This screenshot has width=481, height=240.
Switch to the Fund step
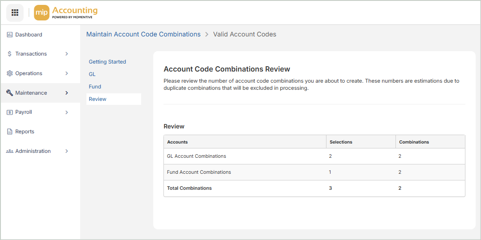click(95, 87)
